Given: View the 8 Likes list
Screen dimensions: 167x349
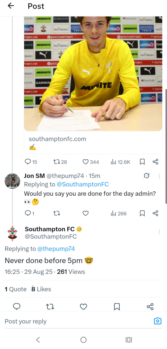Looking at the screenshot, I should point(41,289).
